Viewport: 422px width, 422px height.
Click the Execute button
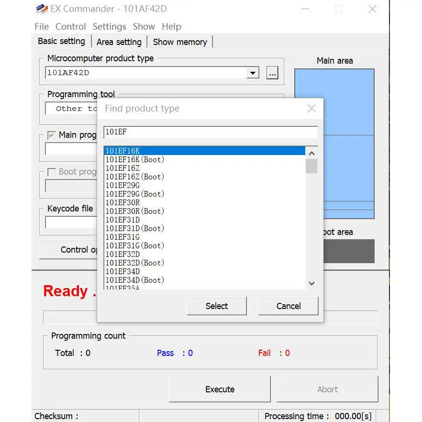[220, 389]
